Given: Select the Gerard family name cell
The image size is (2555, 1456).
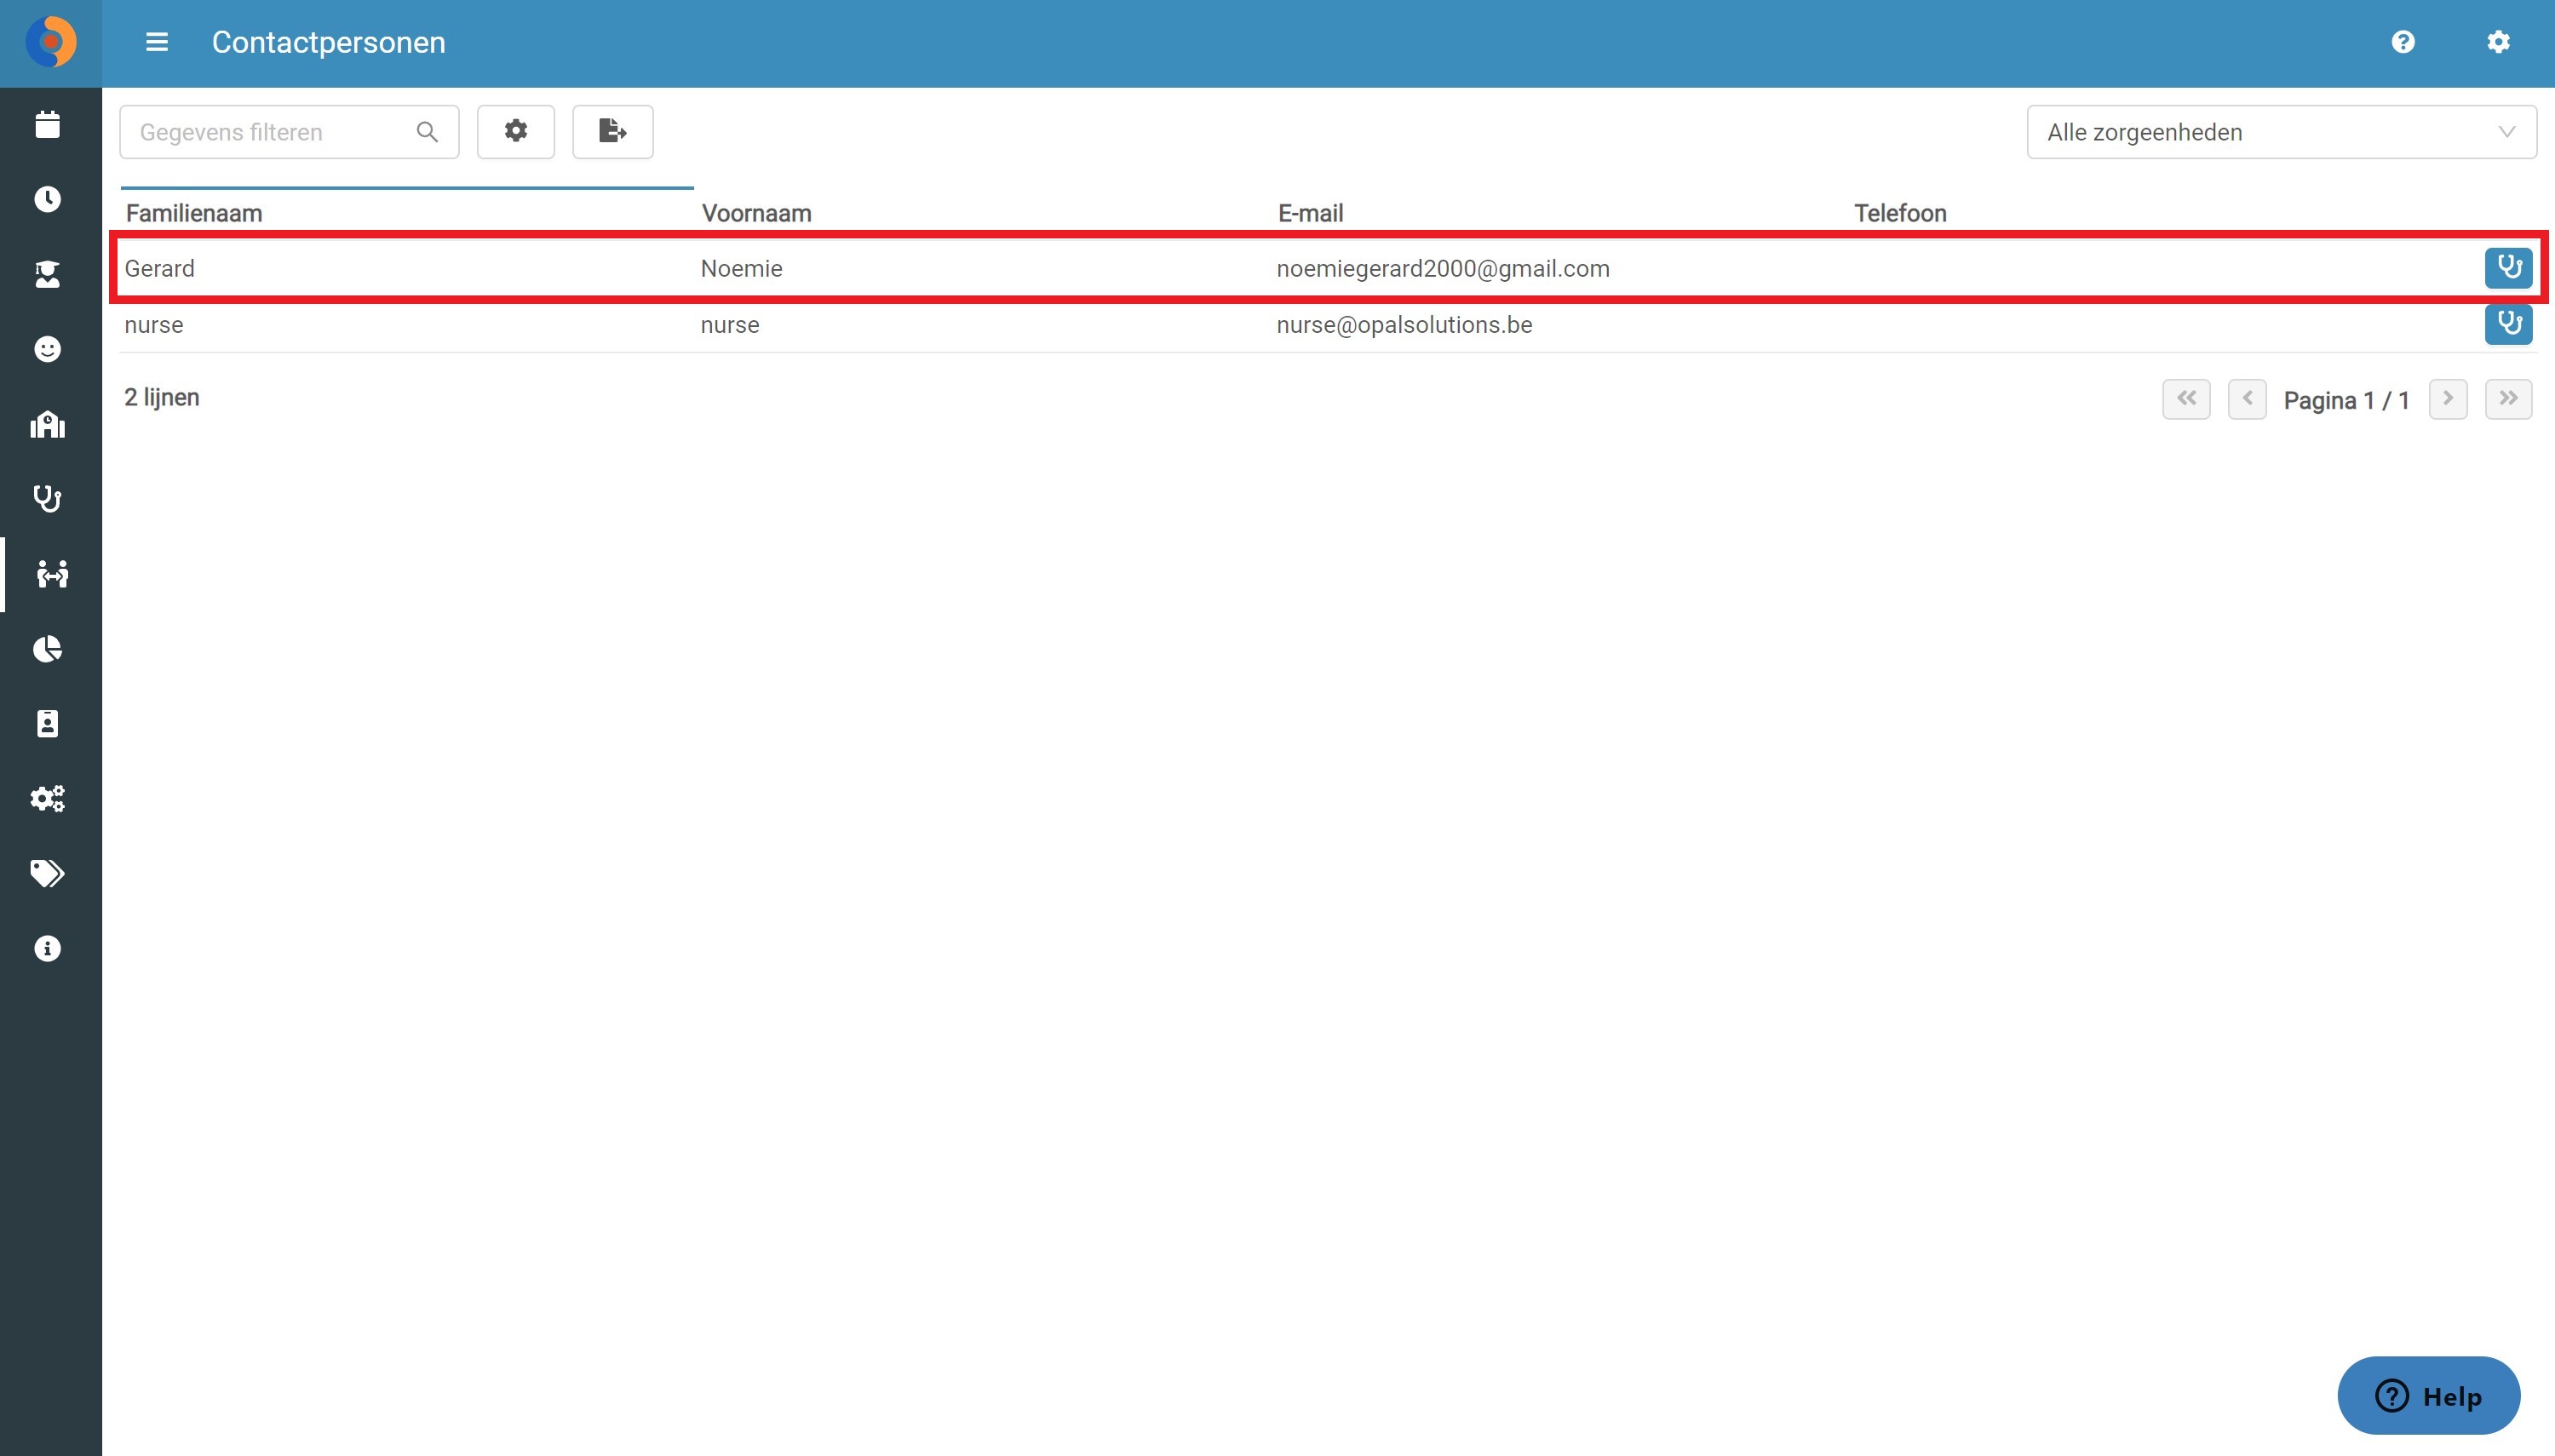Looking at the screenshot, I should point(160,269).
